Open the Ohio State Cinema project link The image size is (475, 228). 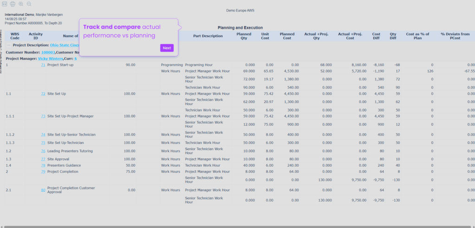click(64, 45)
